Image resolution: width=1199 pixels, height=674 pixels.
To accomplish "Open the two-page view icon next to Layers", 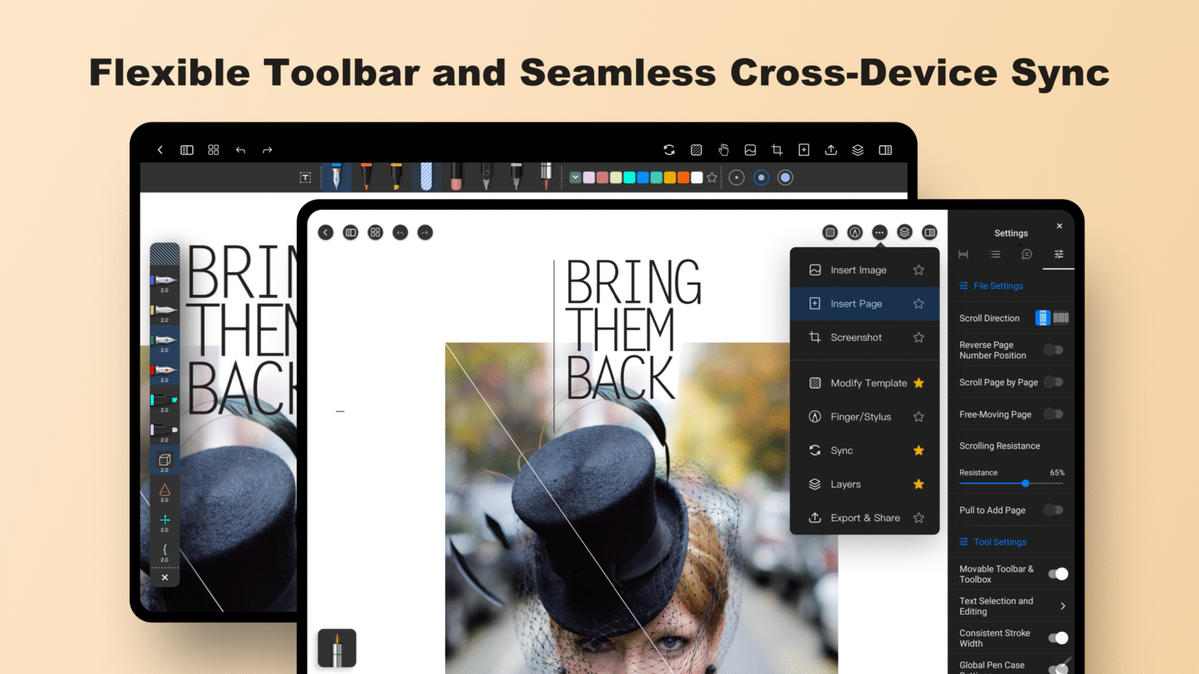I will 930,232.
